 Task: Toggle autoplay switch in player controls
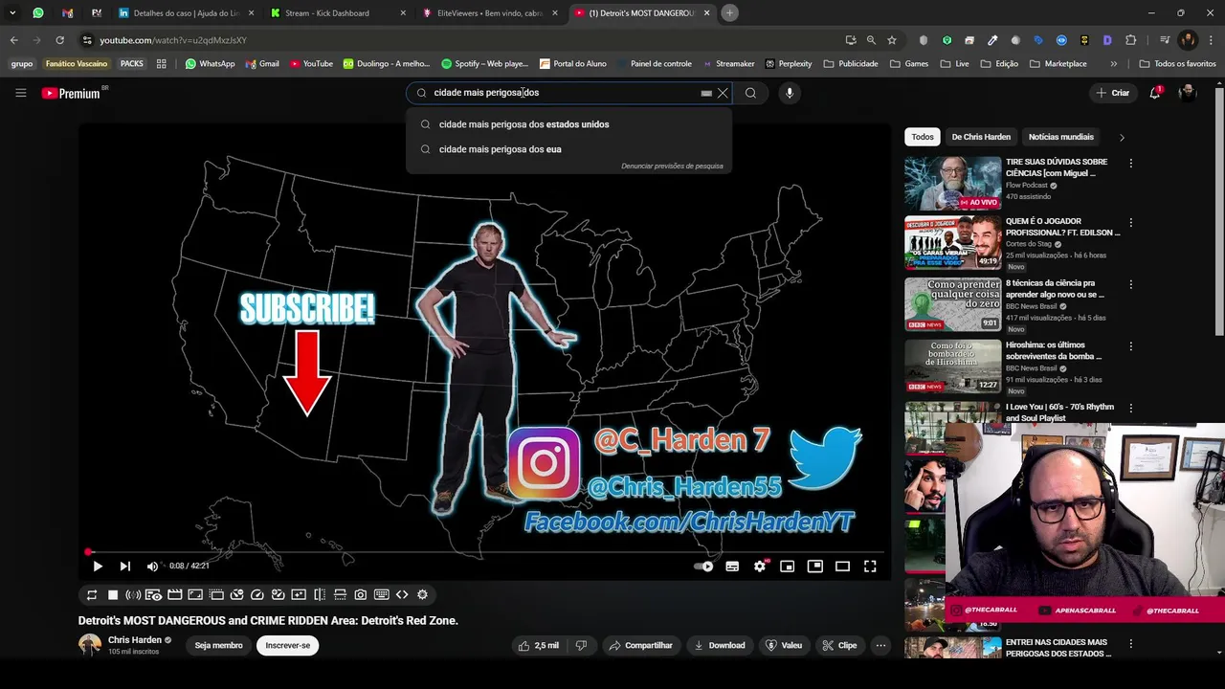click(703, 566)
